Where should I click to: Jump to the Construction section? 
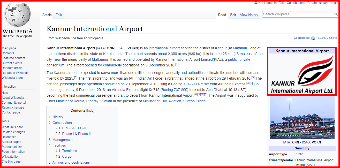point(62,123)
